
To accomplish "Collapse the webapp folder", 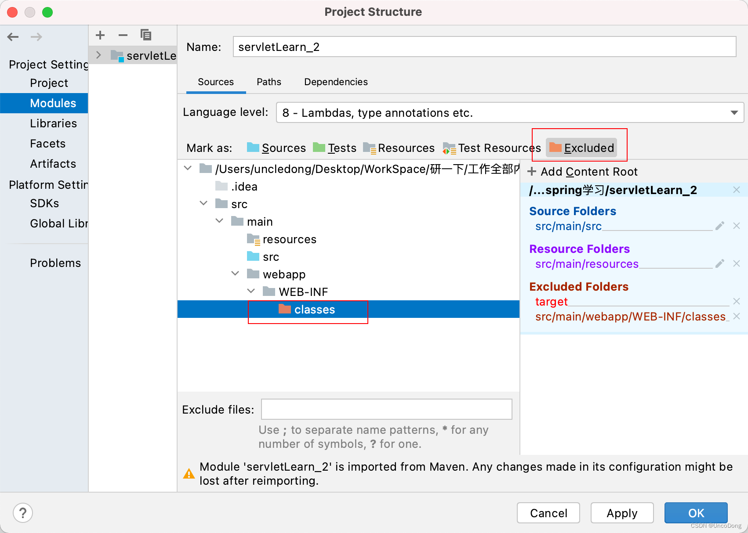I will pos(235,274).
